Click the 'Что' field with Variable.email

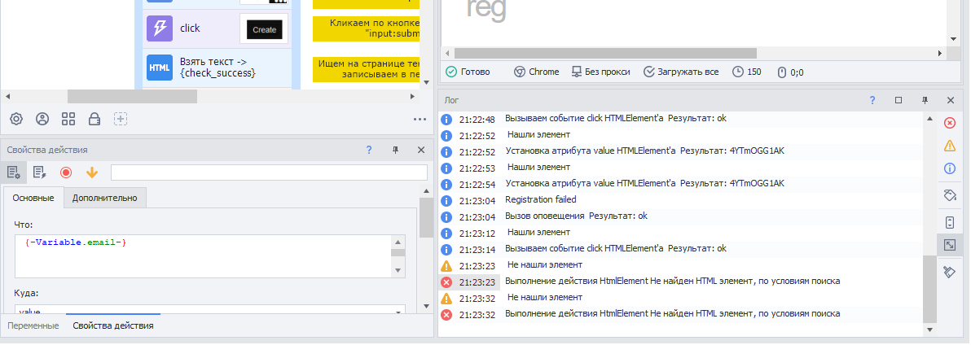202,256
